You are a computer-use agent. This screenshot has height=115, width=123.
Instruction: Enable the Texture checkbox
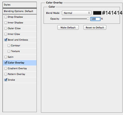(x=9, y=51)
